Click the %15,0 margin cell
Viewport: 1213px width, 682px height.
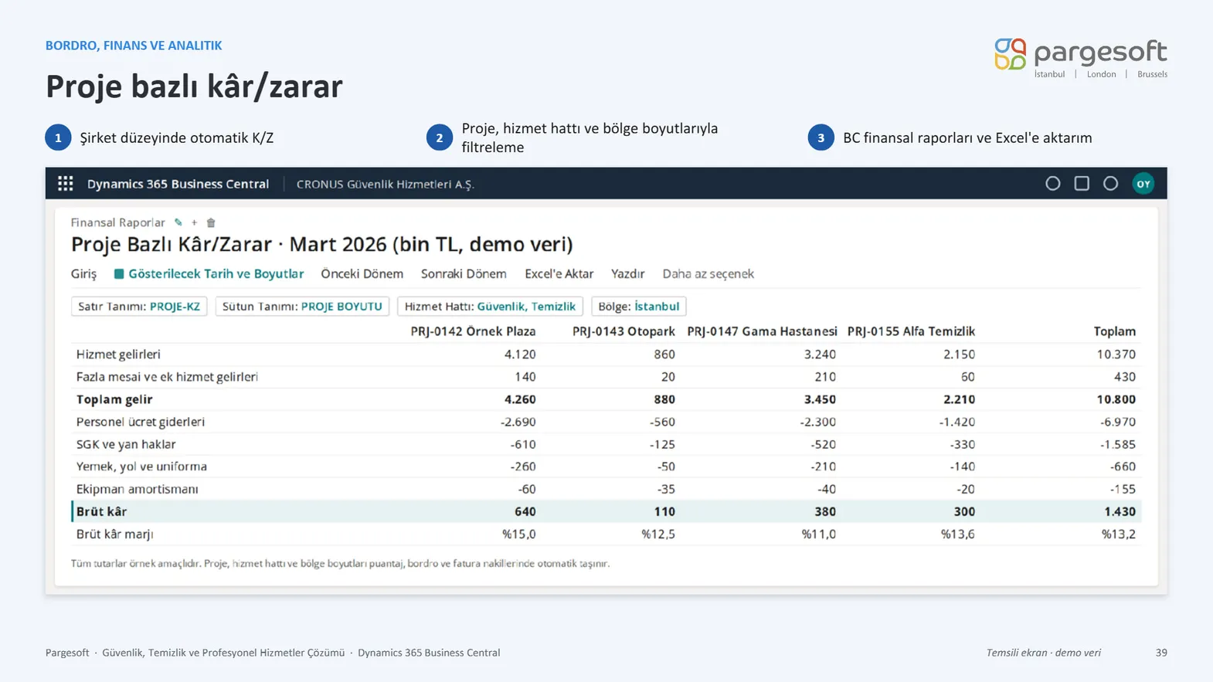(518, 534)
